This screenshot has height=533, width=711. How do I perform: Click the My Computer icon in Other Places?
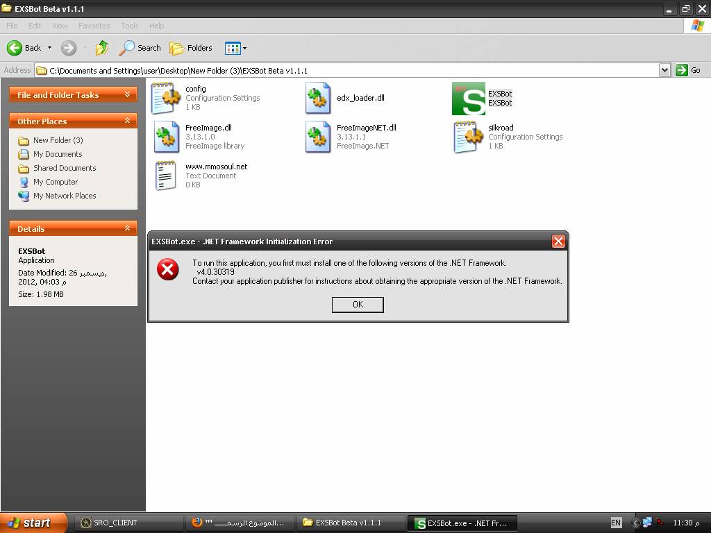tap(24, 183)
